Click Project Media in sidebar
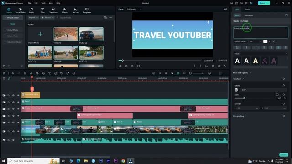Screen dimensions: 292x164 (13, 18)
